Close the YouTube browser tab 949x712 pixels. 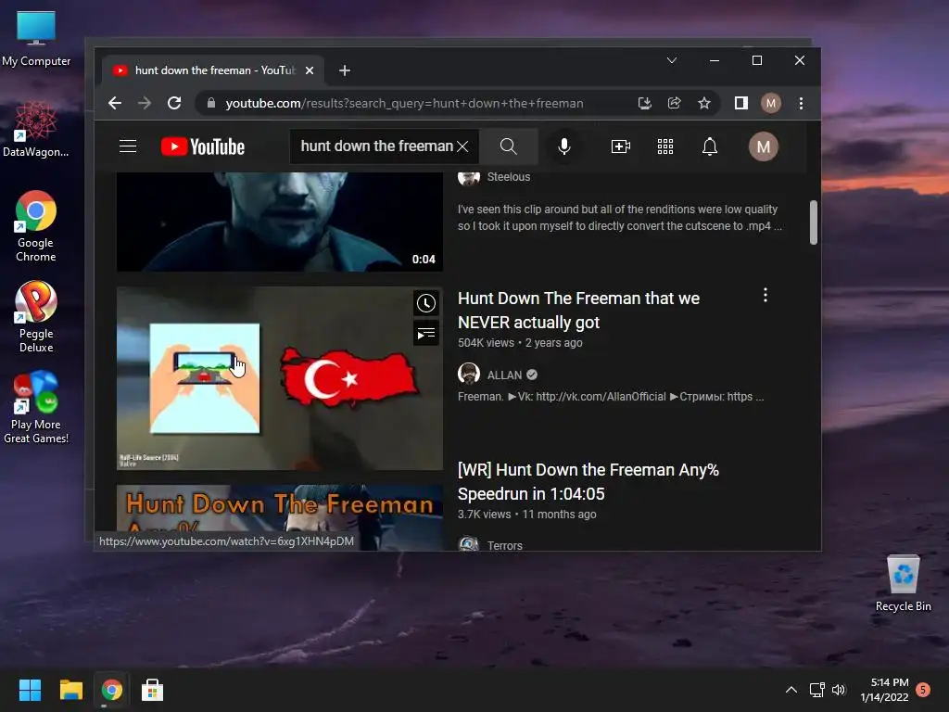tap(310, 70)
